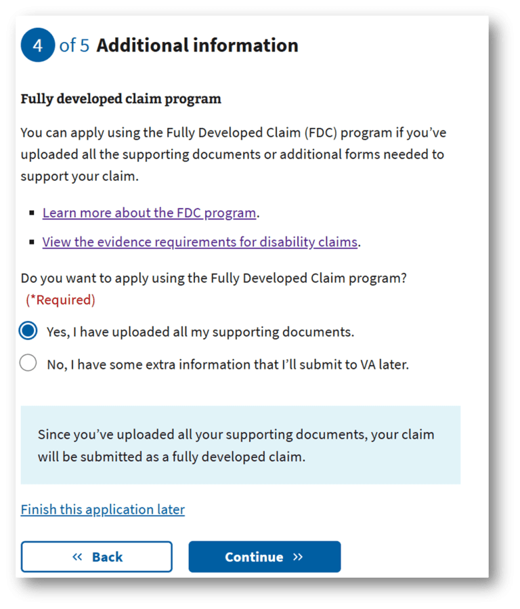Click the double-chevron icon on the Back button
This screenshot has height=609, width=520.
[x=79, y=556]
